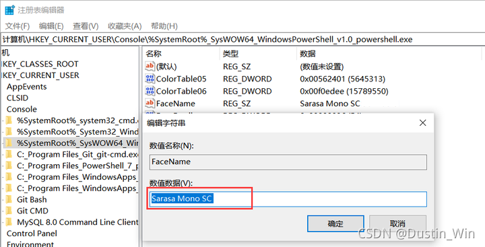Click REG_DWORD type of ColorTable06 row
The image size is (485, 247).
247,92
